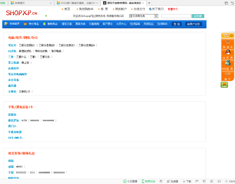Click the speaker volume icon in status bar
235x184 pixels.
click(x=219, y=181)
